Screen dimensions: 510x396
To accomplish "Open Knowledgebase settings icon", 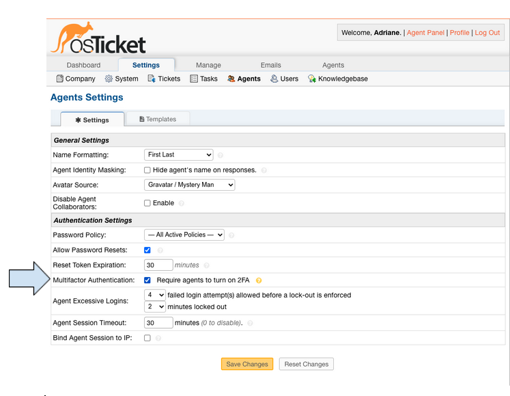I will pos(312,79).
